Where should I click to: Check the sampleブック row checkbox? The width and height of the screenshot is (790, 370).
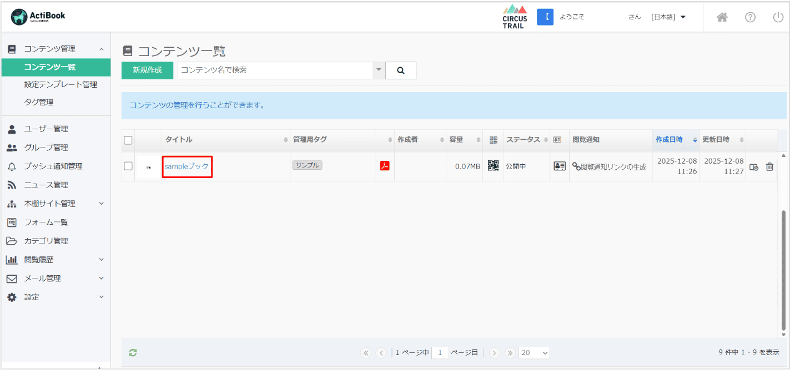128,166
